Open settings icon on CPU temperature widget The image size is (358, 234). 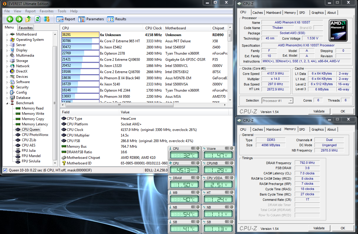click(x=193, y=148)
